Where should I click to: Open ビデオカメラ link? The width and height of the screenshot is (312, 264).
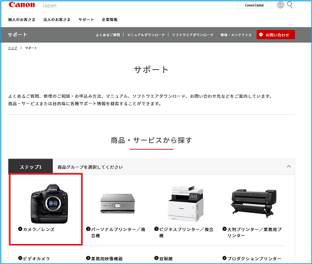[x=34, y=258]
